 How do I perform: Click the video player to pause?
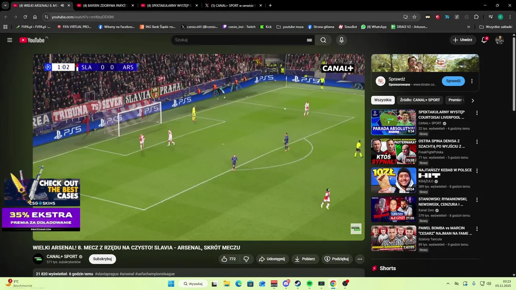click(x=199, y=147)
